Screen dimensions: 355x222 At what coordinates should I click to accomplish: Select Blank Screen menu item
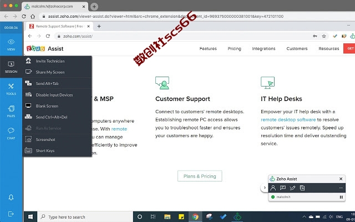pyautogui.click(x=57, y=106)
